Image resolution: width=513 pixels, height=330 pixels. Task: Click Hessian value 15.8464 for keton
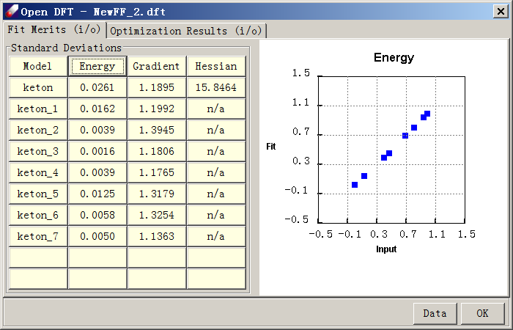(x=216, y=87)
